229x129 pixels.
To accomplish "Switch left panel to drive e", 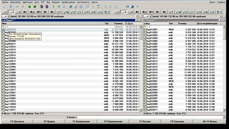I will (18, 12).
